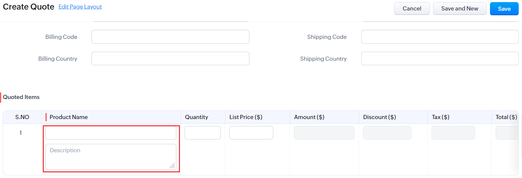Click the Description resize handle icon

point(172,166)
